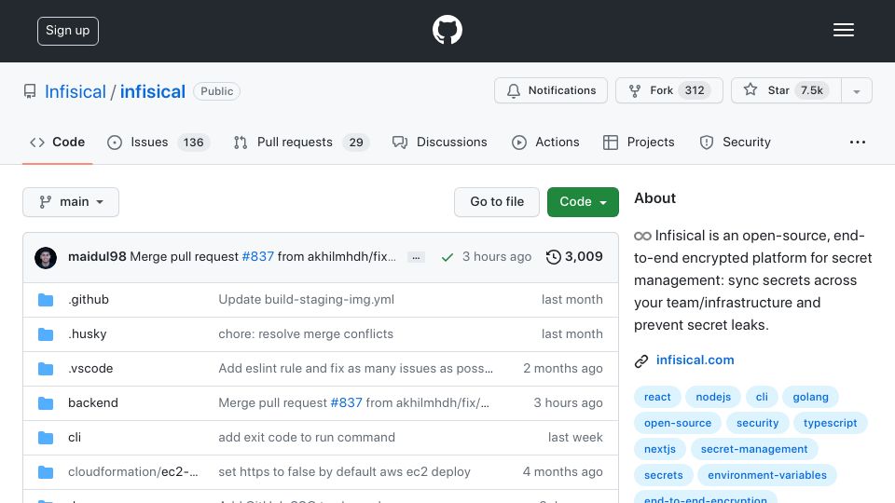Open #837 link in backend row
The image size is (895, 503).
[347, 402]
